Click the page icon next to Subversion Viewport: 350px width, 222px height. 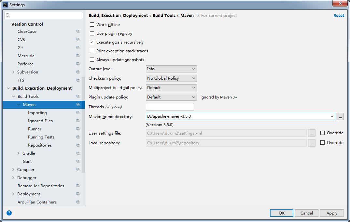[x=77, y=72]
